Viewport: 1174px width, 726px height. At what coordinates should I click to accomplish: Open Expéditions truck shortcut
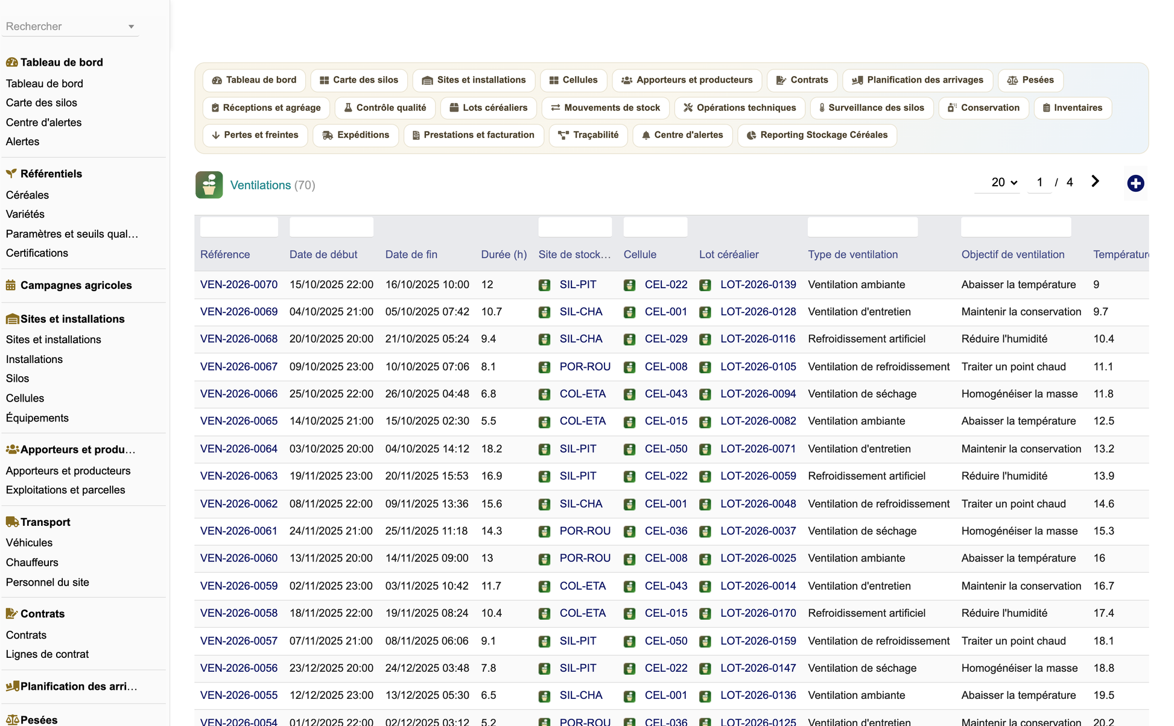coord(356,135)
